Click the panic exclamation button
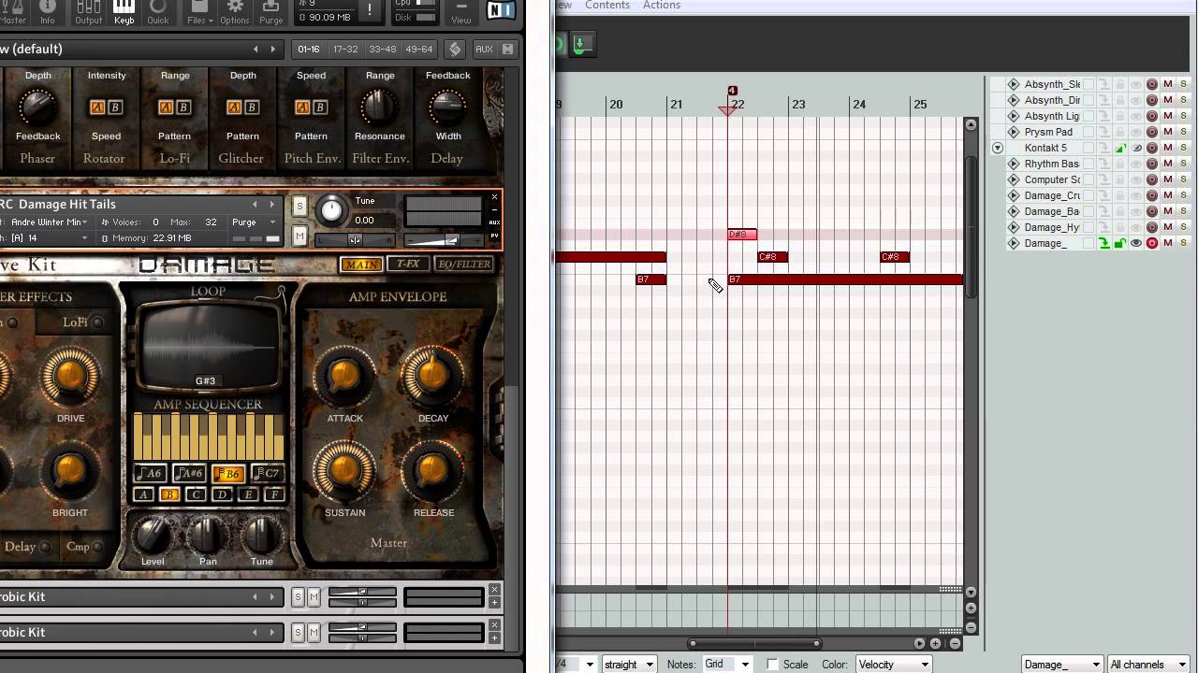This screenshot has height=673, width=1198. pyautogui.click(x=370, y=11)
